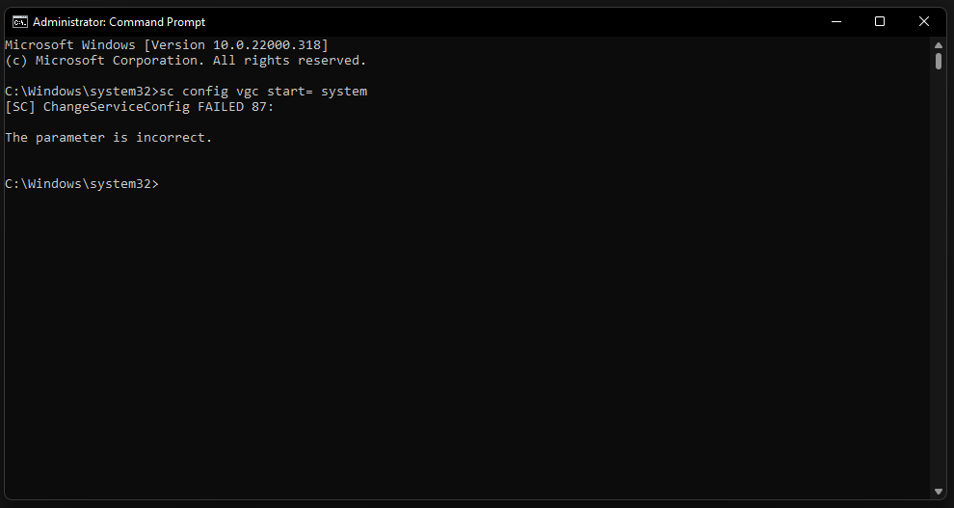Viewport: 954px width, 508px height.
Task: Click the scrollbar up arrow
Action: pos(939,44)
